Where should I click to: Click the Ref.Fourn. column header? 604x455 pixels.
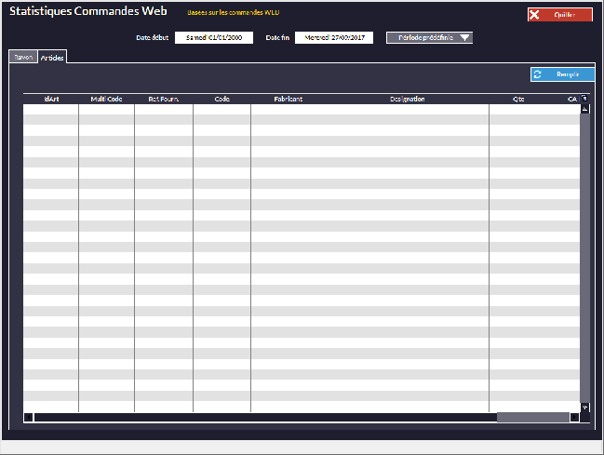click(x=164, y=99)
